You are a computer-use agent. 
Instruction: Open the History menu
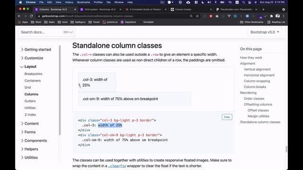[69, 2]
